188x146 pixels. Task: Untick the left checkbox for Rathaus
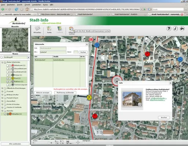pos(7,82)
